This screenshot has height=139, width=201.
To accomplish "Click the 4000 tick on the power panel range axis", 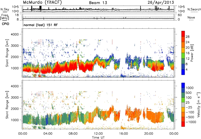I will [x=15, y=34].
